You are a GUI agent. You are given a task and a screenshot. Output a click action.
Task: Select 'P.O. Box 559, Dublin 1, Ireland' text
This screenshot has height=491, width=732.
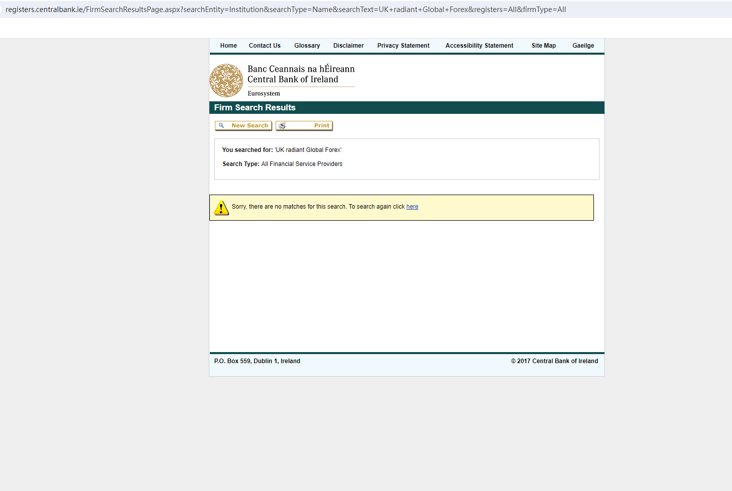(257, 361)
